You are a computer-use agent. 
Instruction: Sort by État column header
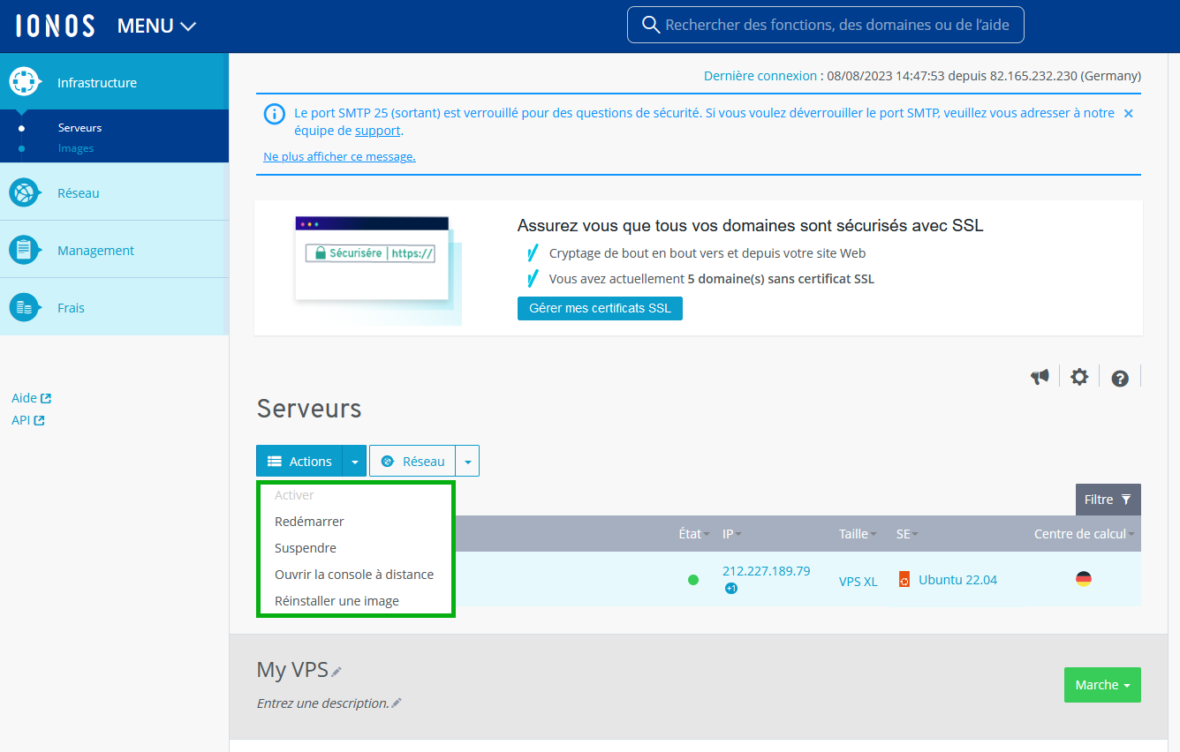click(x=694, y=534)
